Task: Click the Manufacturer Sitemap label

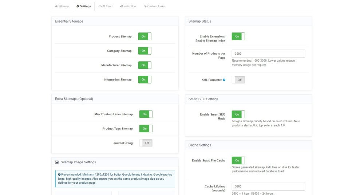Action: [x=116, y=65]
